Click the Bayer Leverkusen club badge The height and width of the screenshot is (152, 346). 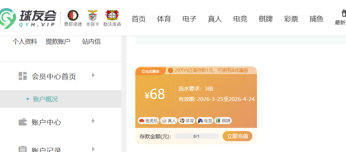click(112, 15)
